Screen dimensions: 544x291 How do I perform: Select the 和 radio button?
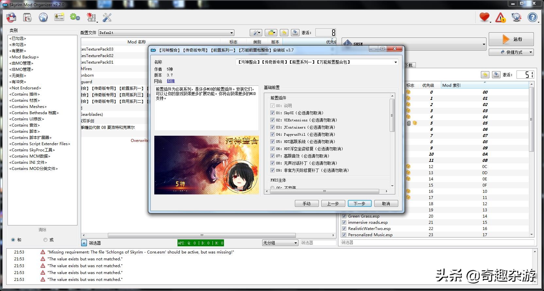13,240
